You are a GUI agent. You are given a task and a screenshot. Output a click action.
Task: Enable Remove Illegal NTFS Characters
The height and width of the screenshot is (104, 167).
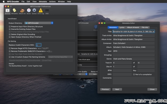tap(10, 48)
